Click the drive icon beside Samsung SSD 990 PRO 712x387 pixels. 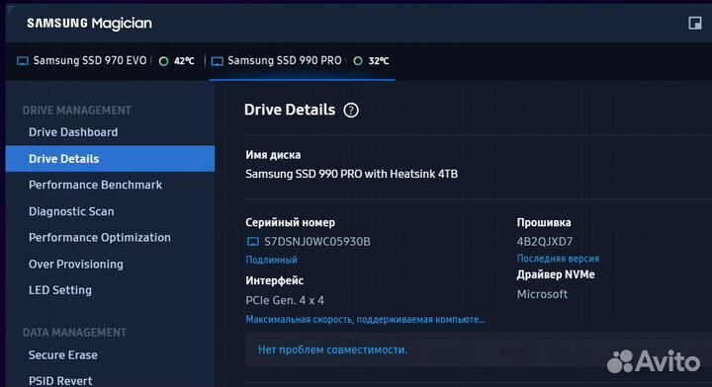[217, 61]
